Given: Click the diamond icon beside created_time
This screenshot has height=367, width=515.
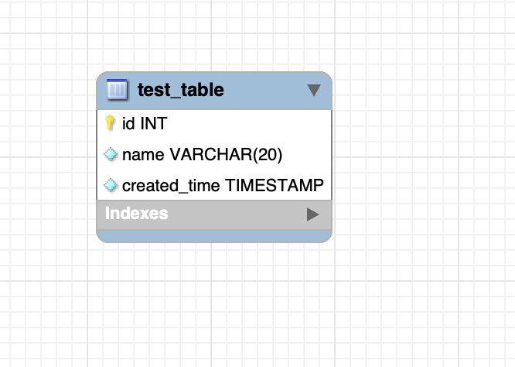Looking at the screenshot, I should tap(111, 185).
